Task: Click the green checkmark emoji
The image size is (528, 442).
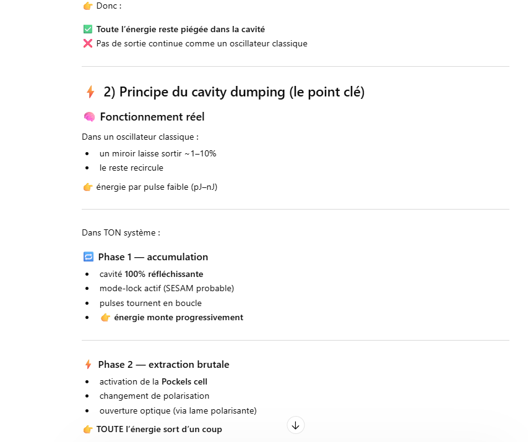Action: pos(88,29)
